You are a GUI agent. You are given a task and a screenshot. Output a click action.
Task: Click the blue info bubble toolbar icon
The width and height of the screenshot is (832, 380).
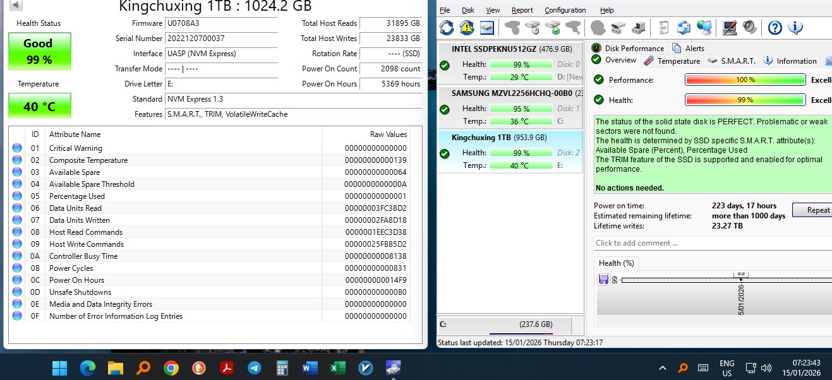tap(795, 28)
